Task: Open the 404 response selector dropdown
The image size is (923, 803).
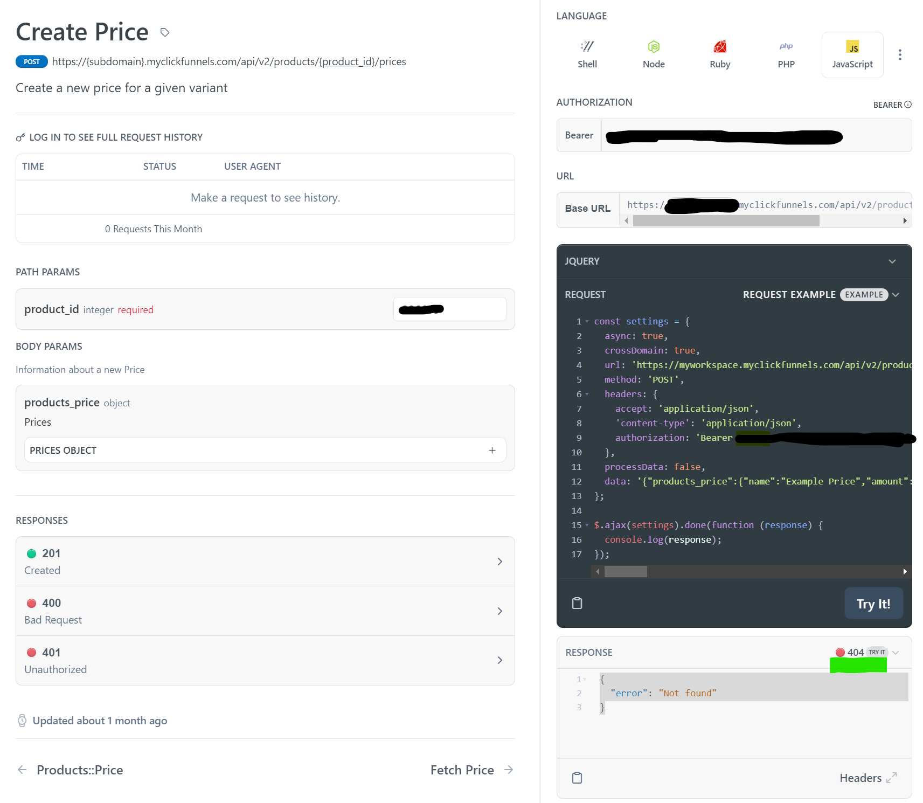Action: [x=896, y=653]
